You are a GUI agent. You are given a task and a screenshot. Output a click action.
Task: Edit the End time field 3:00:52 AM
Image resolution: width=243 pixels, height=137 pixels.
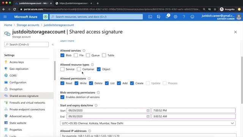(194, 116)
